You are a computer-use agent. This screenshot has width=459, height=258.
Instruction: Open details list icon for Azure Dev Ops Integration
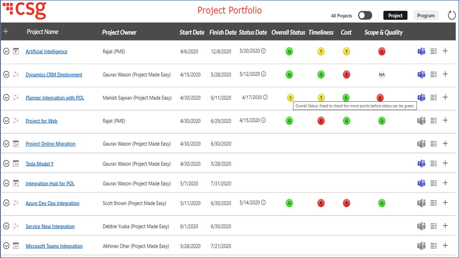click(x=434, y=203)
